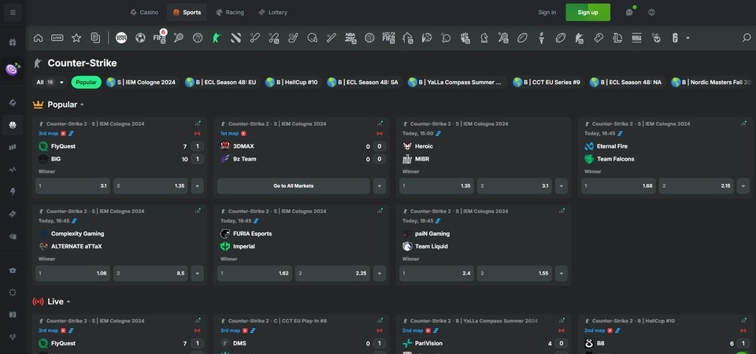Click the Sign in link
Screen dimensions: 756x354
point(547,13)
